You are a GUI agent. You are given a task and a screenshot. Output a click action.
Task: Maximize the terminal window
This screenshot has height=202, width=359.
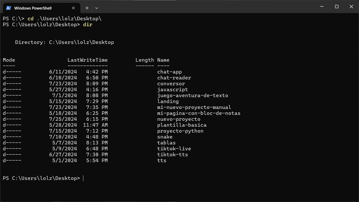pos(337,7)
